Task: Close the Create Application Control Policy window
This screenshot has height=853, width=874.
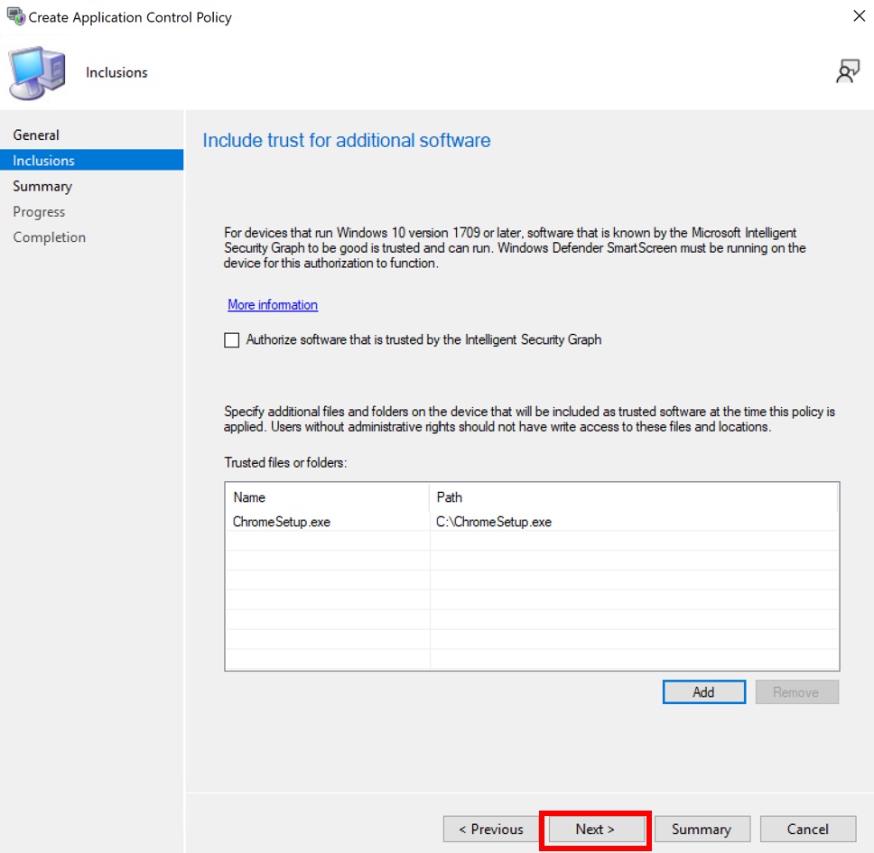Action: point(857,16)
